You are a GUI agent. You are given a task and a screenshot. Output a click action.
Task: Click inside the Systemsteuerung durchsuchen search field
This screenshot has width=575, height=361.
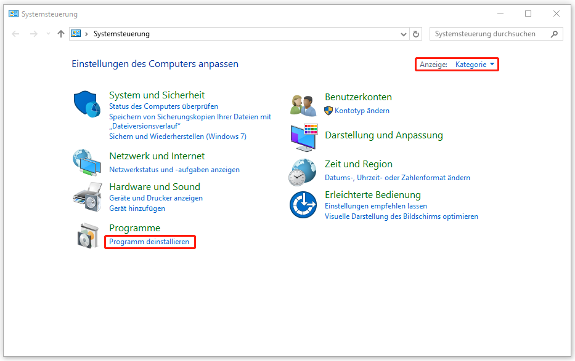click(x=487, y=34)
